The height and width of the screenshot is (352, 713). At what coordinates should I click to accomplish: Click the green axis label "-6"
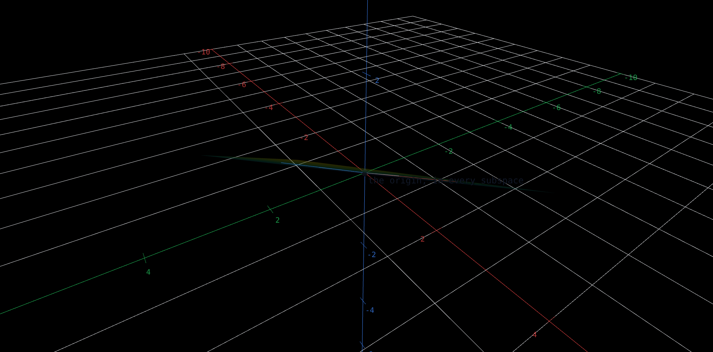click(557, 108)
